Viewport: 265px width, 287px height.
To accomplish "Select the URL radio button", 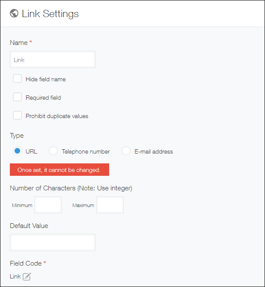I will [x=18, y=151].
